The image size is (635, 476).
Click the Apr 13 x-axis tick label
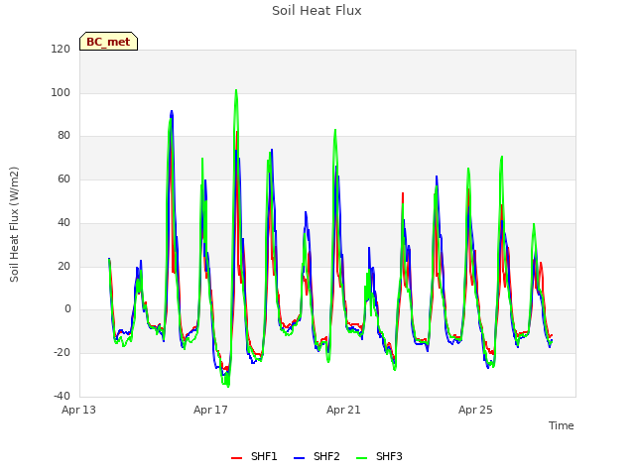point(79,410)
